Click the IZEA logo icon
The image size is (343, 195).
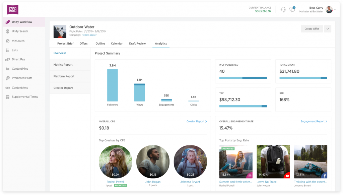13,9
